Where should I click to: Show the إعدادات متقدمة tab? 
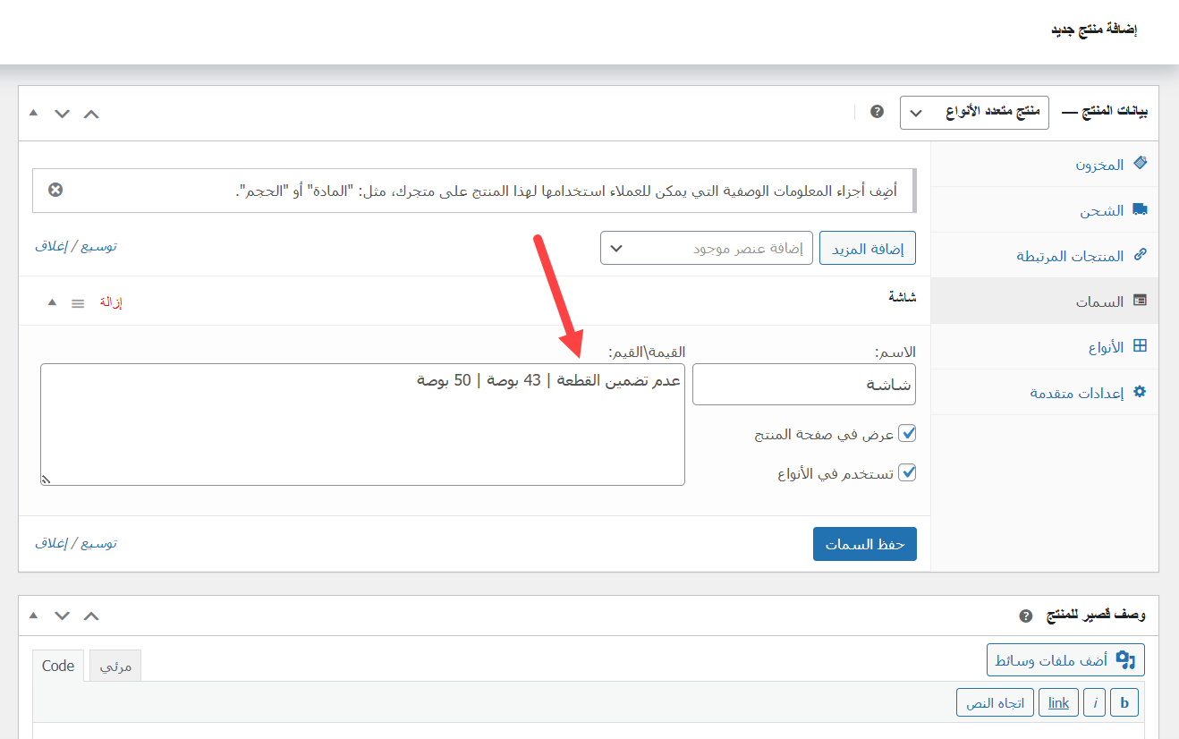pyautogui.click(x=1045, y=392)
